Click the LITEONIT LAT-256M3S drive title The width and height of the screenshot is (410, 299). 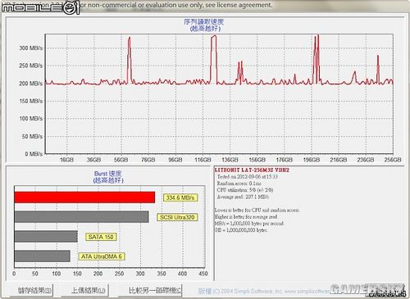pos(252,170)
